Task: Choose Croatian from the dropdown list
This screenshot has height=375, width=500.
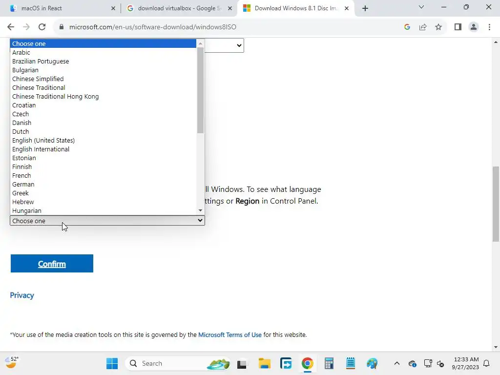Action: click(103, 105)
